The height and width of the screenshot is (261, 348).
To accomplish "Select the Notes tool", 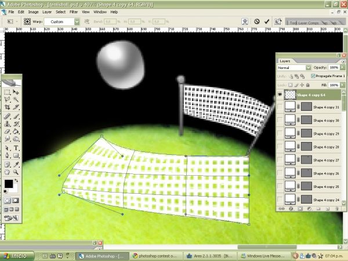I will click(7, 165).
